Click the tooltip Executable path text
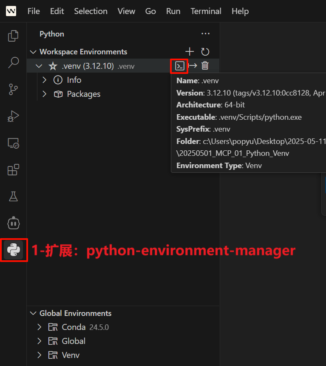The height and width of the screenshot is (366, 326). click(260, 117)
